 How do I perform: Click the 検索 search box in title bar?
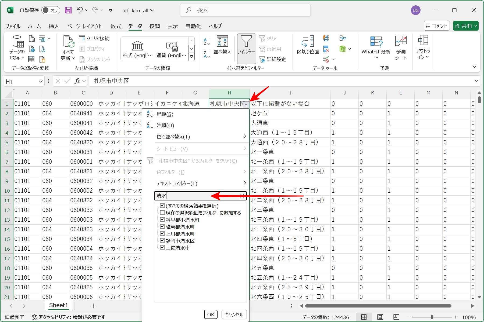[245, 10]
